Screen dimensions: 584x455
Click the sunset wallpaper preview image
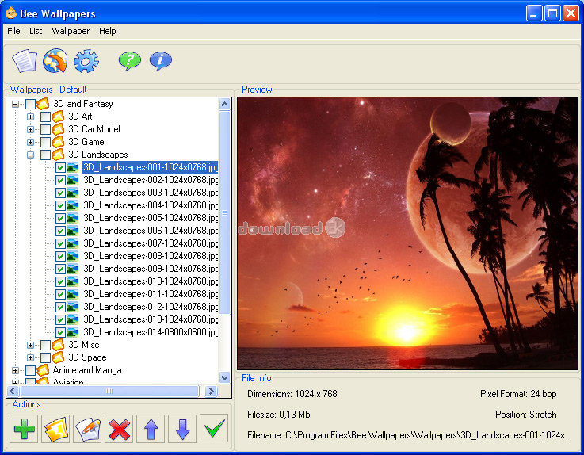(x=407, y=234)
